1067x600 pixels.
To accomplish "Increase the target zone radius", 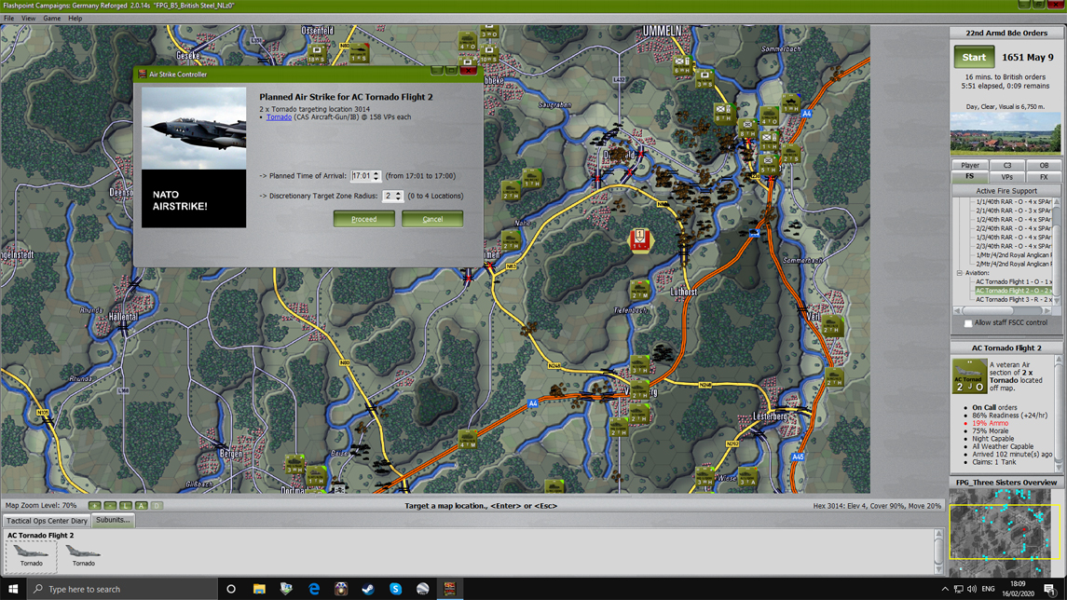I will [x=399, y=193].
